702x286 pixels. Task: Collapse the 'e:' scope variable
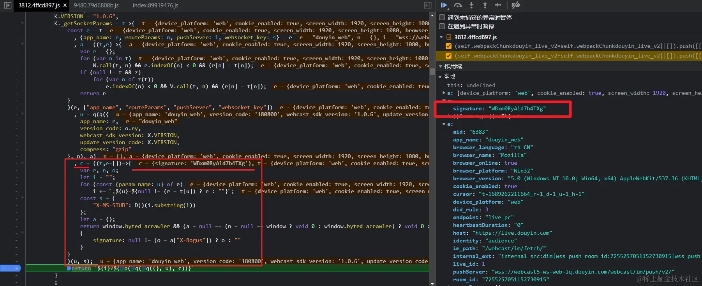pyautogui.click(x=444, y=124)
